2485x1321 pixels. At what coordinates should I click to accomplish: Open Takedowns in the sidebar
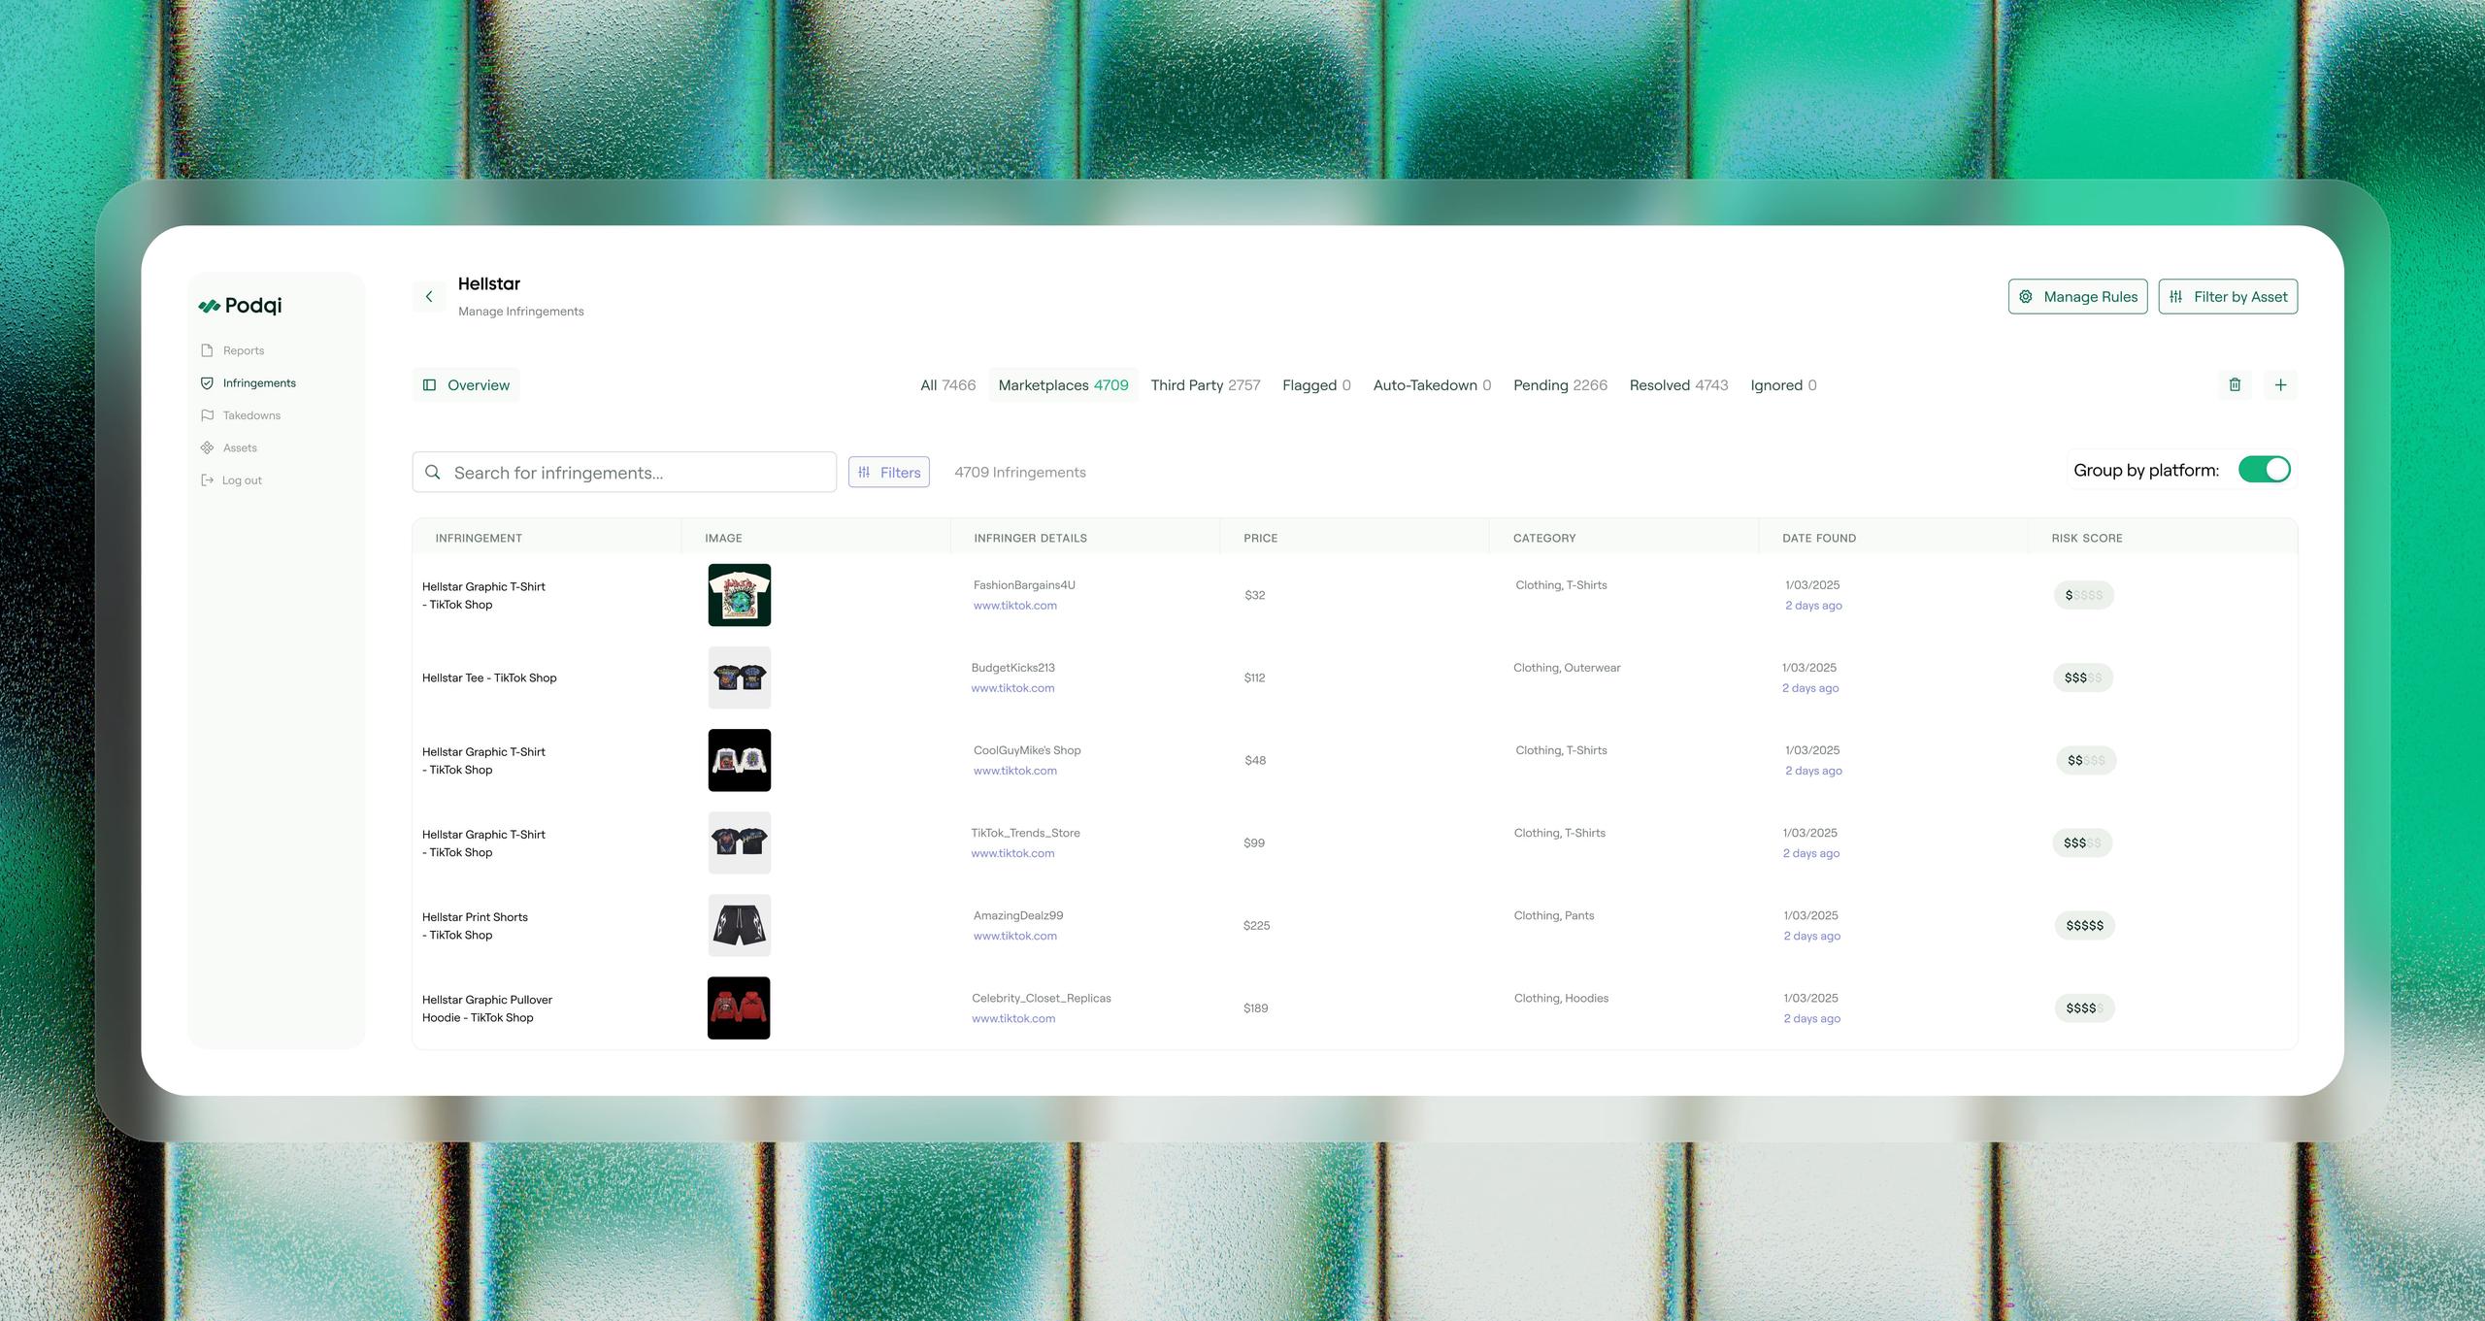coord(250,415)
